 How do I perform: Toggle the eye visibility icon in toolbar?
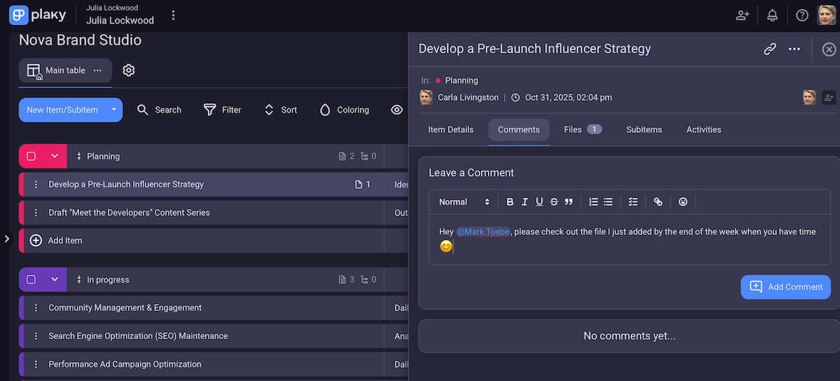[x=397, y=110]
